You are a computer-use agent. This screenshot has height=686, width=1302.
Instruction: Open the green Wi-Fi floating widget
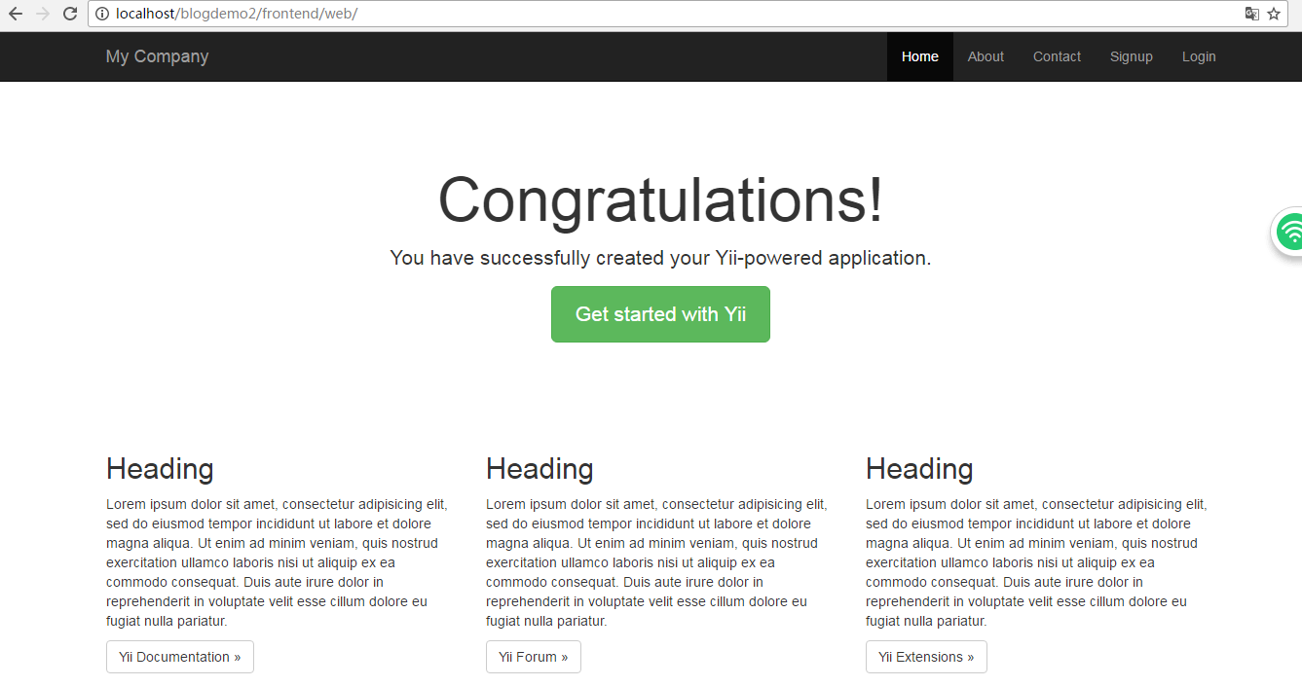coord(1289,233)
